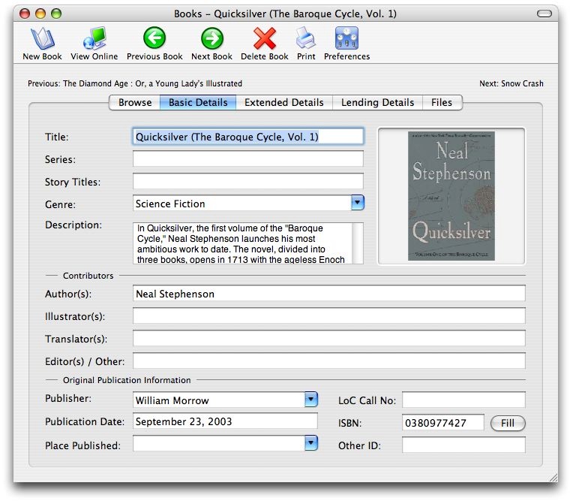Select the Basic Details tab
This screenshot has width=570, height=501.
(198, 102)
